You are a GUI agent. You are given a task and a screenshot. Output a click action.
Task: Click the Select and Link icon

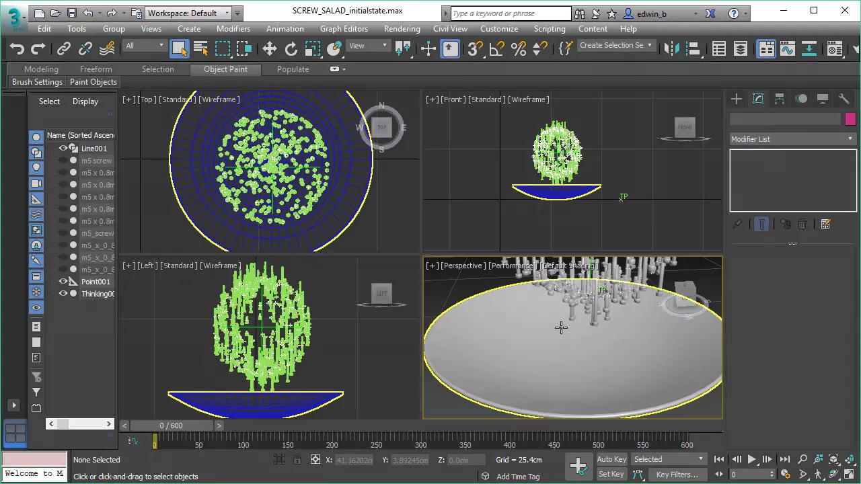[64, 48]
